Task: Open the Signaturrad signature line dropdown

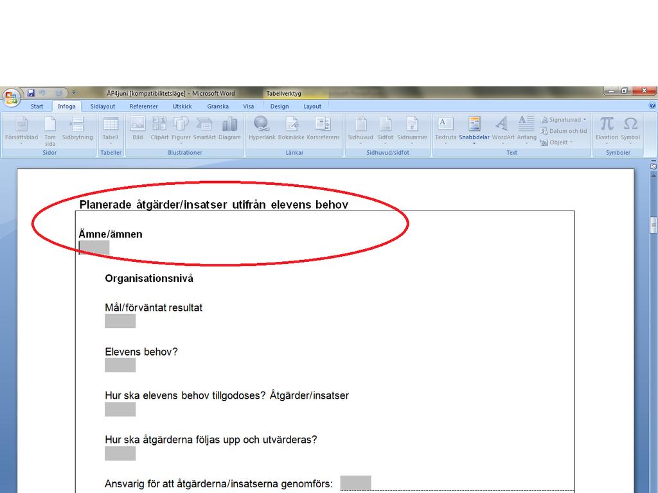Action: click(x=563, y=119)
